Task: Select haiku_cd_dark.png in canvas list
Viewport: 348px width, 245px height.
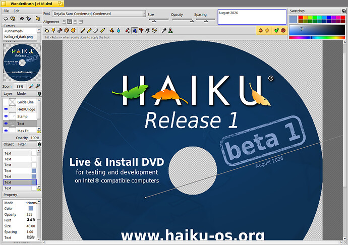Action: [19, 37]
